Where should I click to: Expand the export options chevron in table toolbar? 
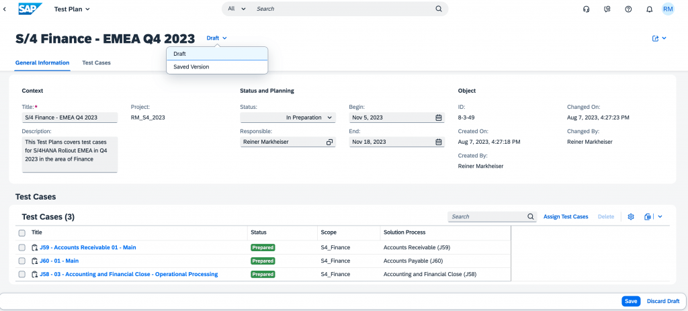tap(660, 217)
